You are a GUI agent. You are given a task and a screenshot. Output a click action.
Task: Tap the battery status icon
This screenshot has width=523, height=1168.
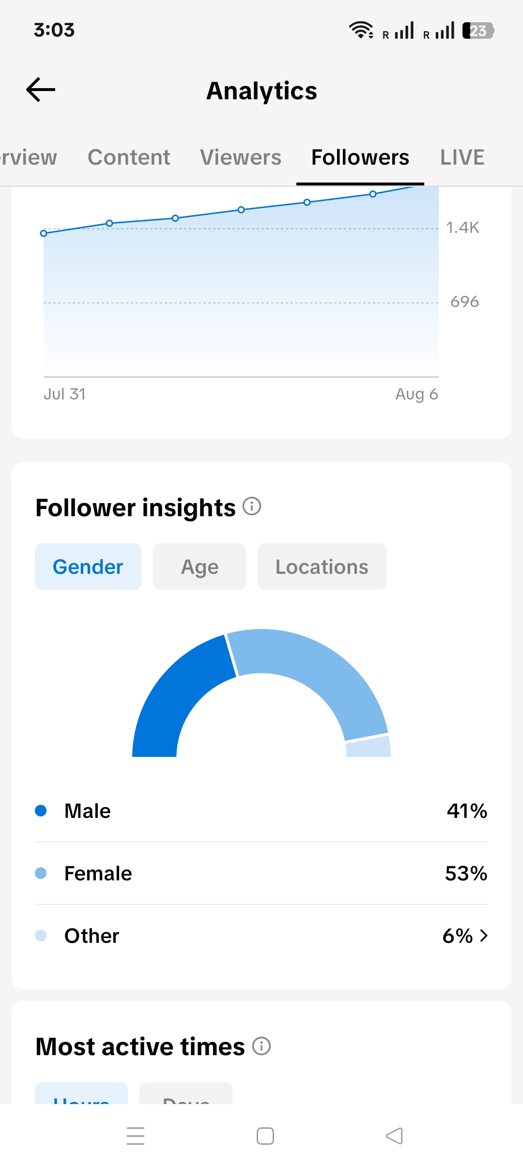478,31
